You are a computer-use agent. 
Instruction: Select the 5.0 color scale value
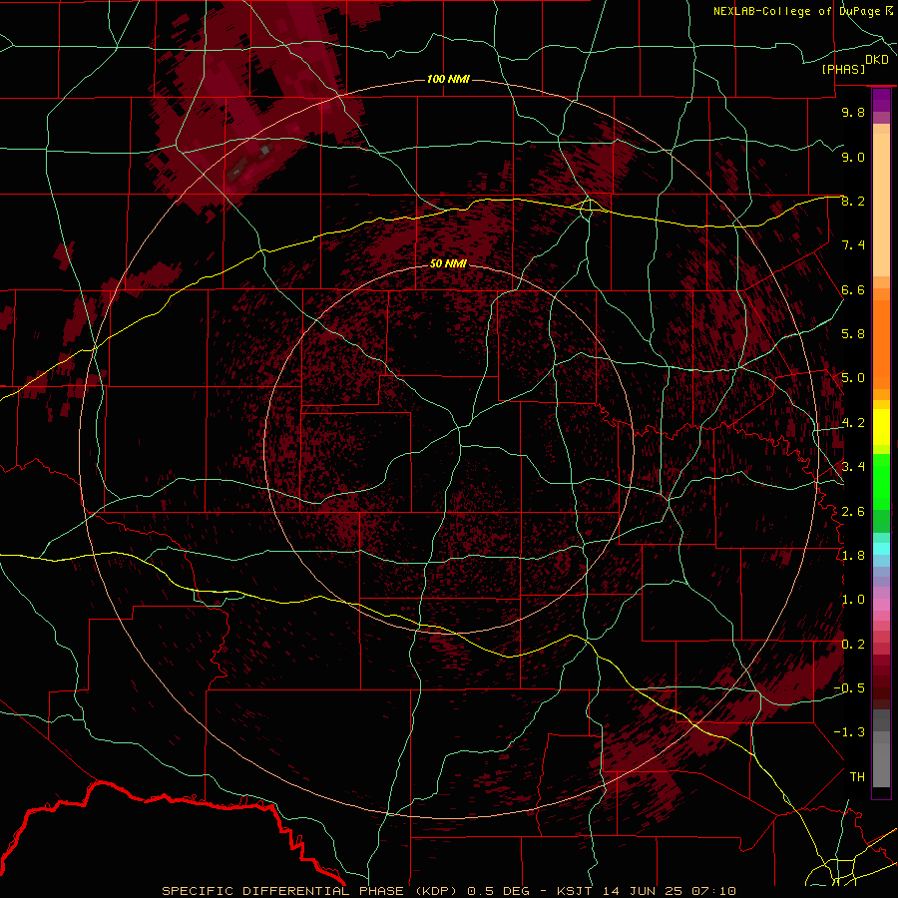853,378
